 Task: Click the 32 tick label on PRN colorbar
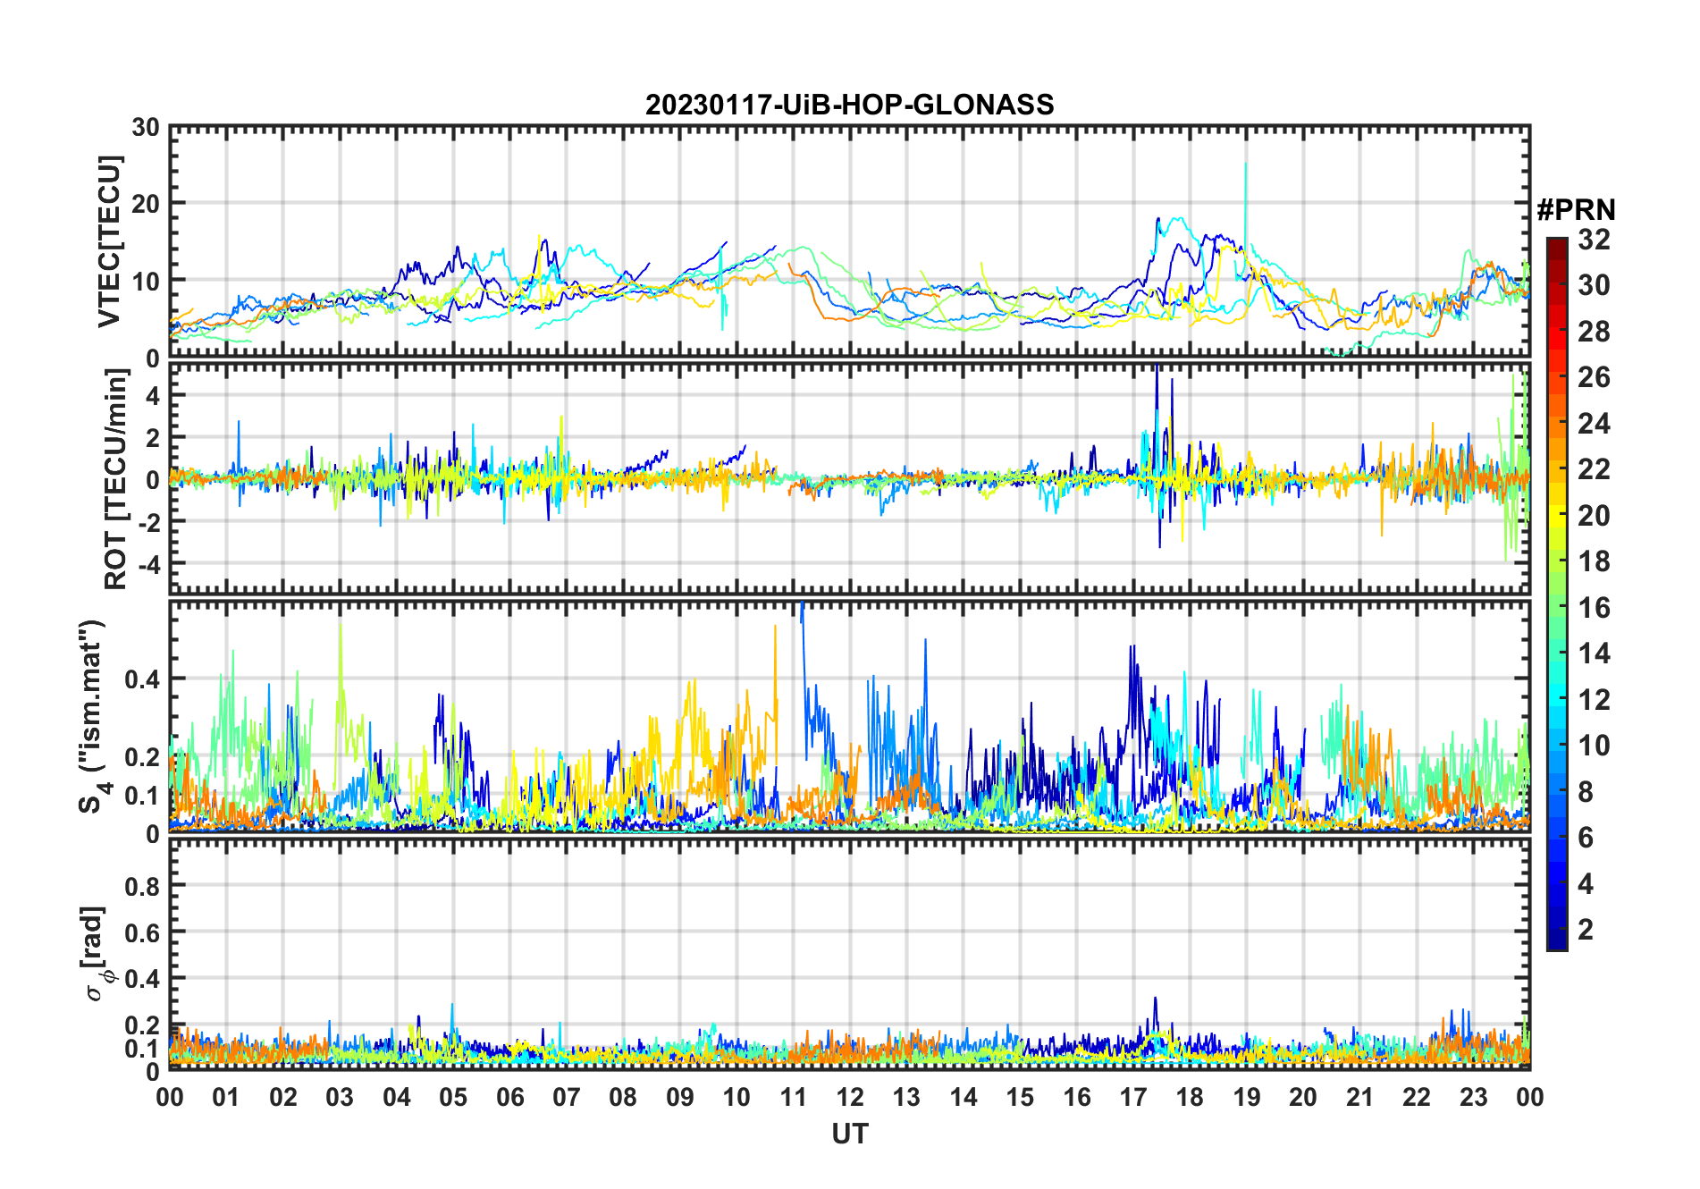(1594, 239)
